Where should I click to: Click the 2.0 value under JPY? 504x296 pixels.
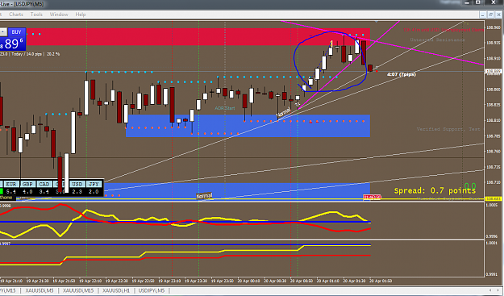(94, 191)
